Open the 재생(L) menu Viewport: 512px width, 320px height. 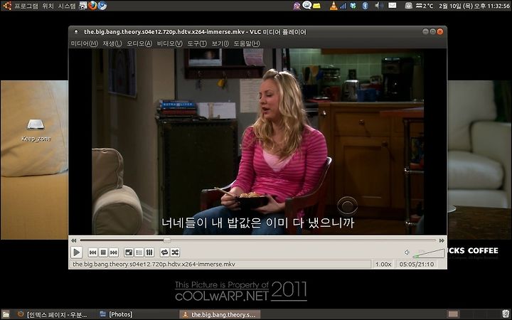point(112,43)
